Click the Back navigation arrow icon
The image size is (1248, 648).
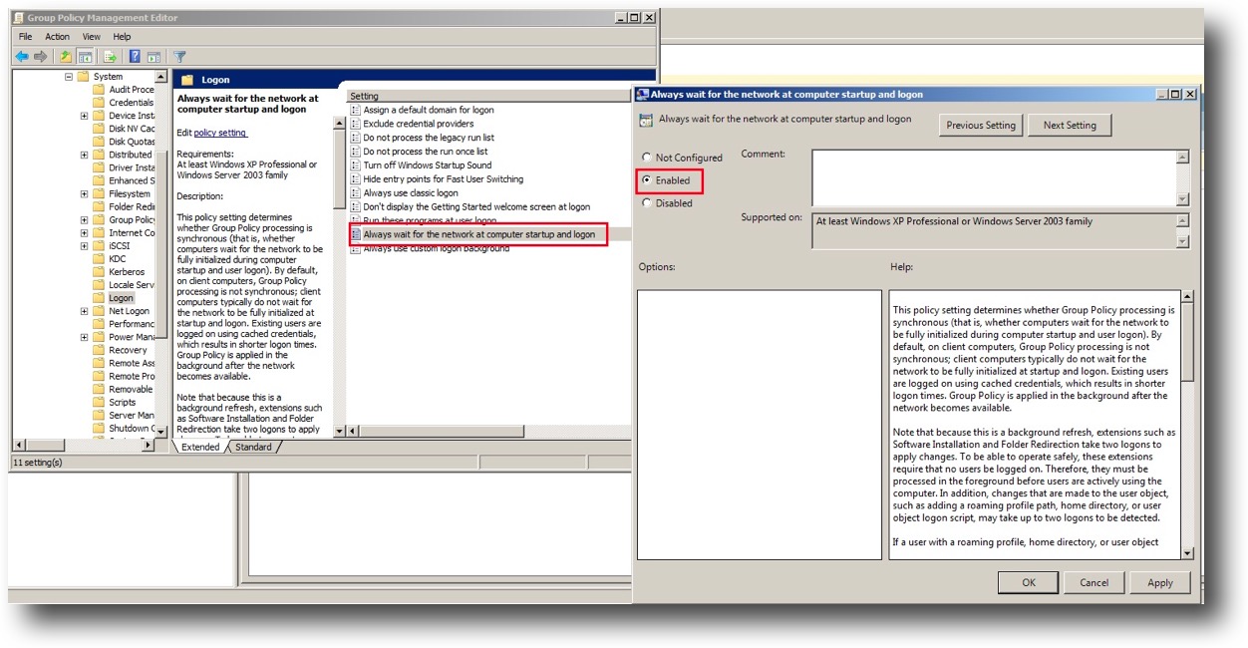[23, 55]
